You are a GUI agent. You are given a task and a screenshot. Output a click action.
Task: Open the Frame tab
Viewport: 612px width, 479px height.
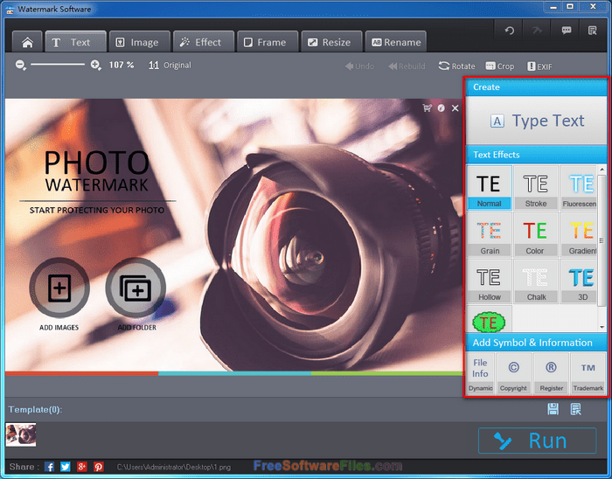(x=268, y=42)
